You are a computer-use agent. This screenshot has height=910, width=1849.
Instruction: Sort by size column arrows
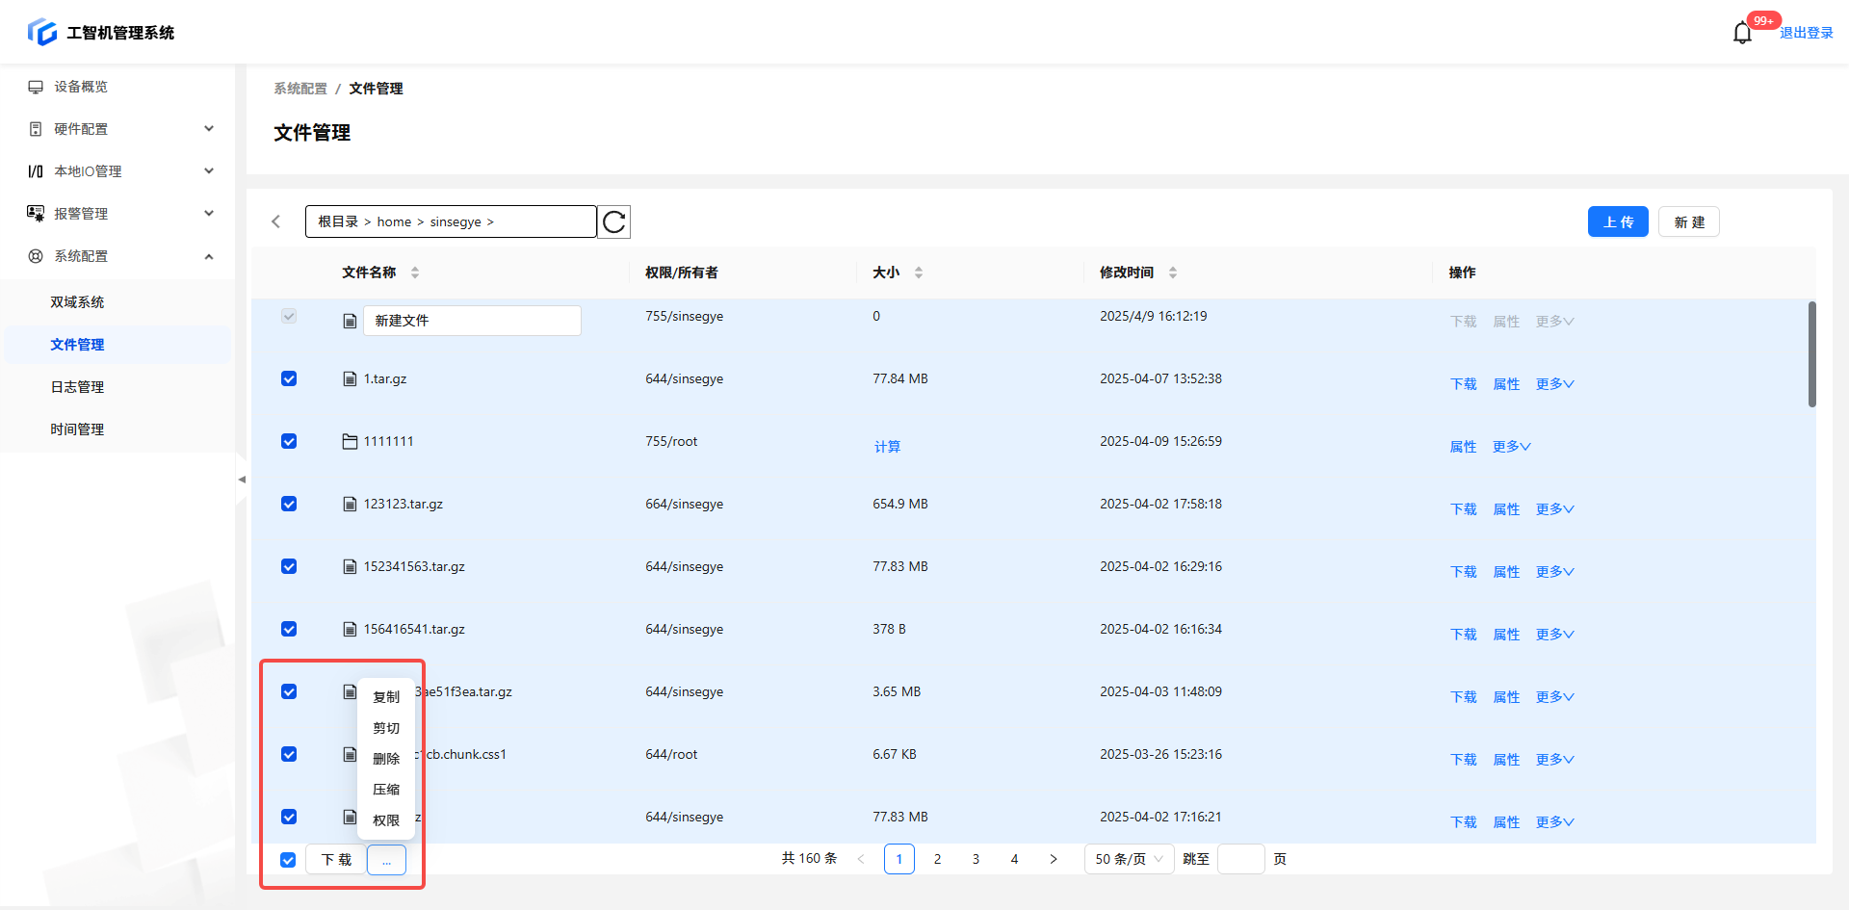919,273
